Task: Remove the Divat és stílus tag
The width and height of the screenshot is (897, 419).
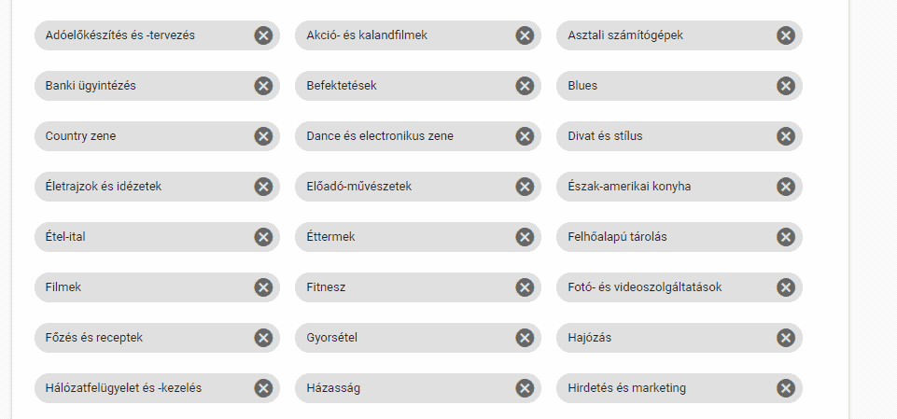Action: pyautogui.click(x=786, y=136)
